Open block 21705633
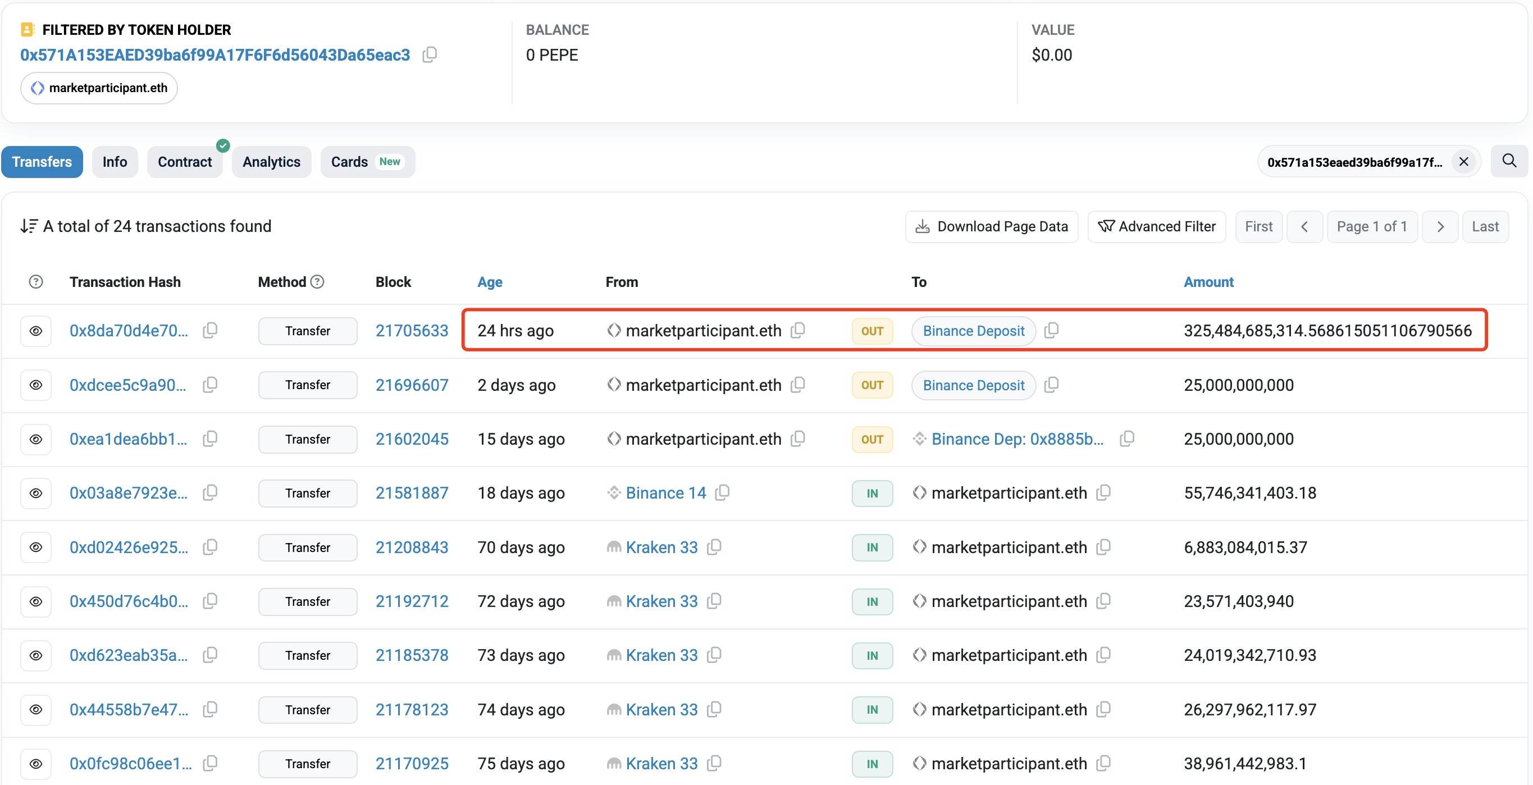Screen dimensions: 1533x785 (x=412, y=331)
